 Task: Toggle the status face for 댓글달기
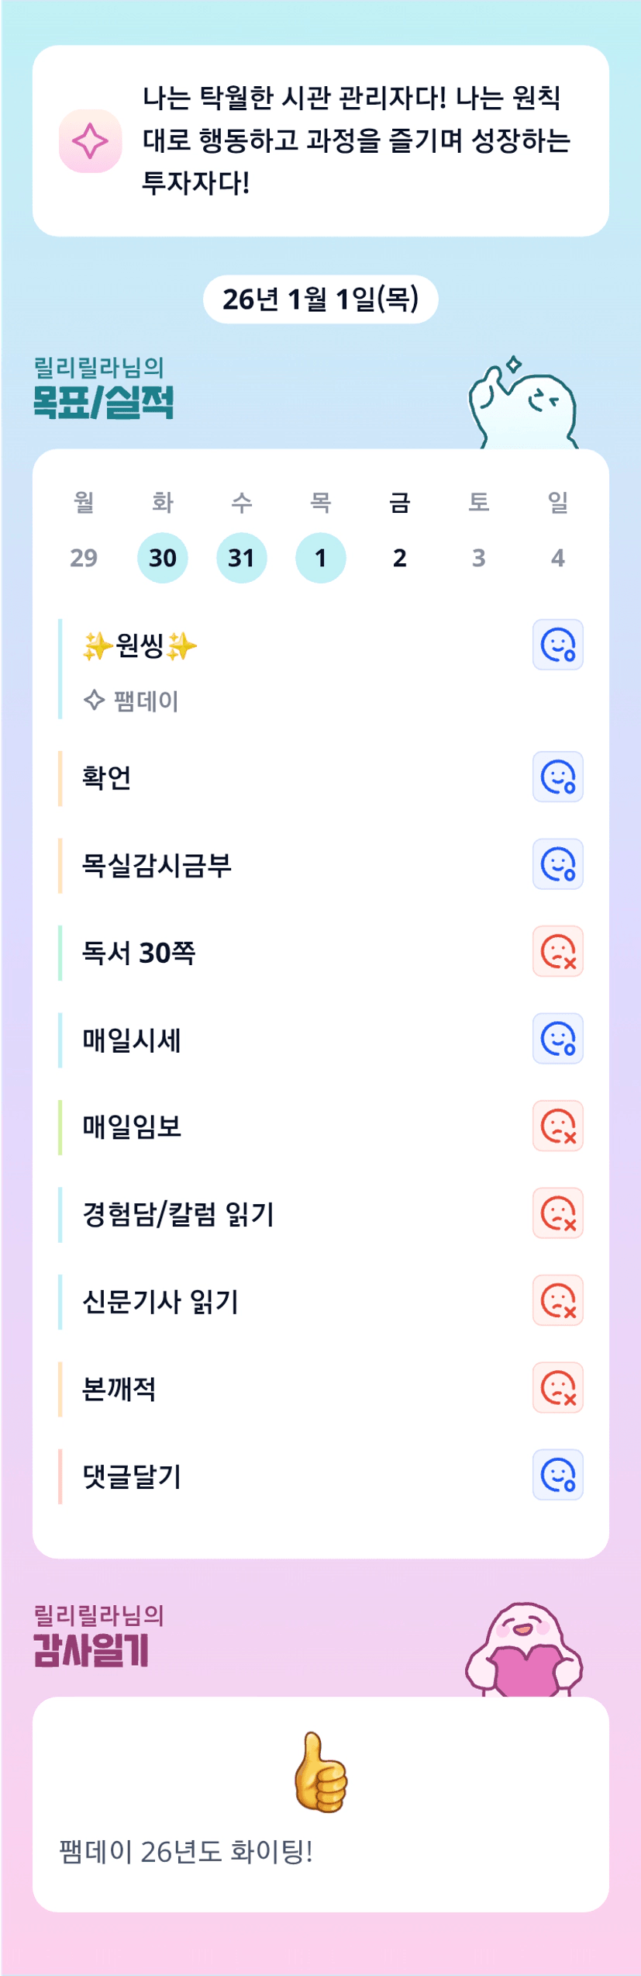(557, 1474)
